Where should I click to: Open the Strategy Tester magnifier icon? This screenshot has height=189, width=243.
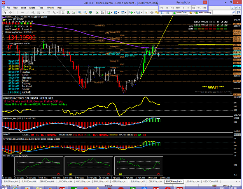click(168, 12)
